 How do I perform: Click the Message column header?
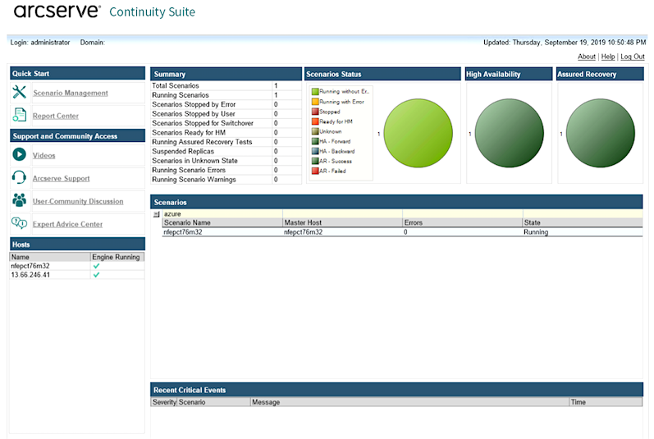[410, 402]
